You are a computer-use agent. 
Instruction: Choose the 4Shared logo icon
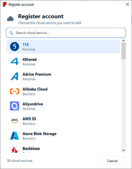click(x=15, y=61)
